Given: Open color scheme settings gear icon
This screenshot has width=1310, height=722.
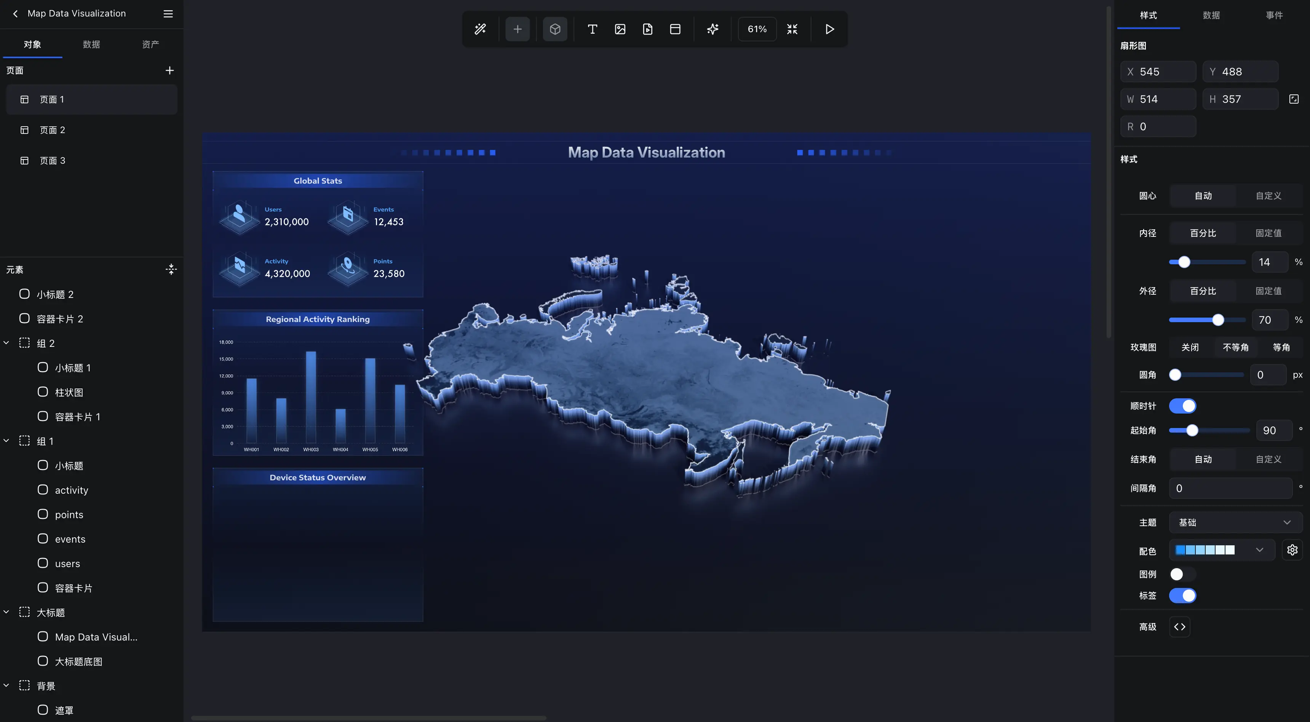Looking at the screenshot, I should coord(1292,549).
